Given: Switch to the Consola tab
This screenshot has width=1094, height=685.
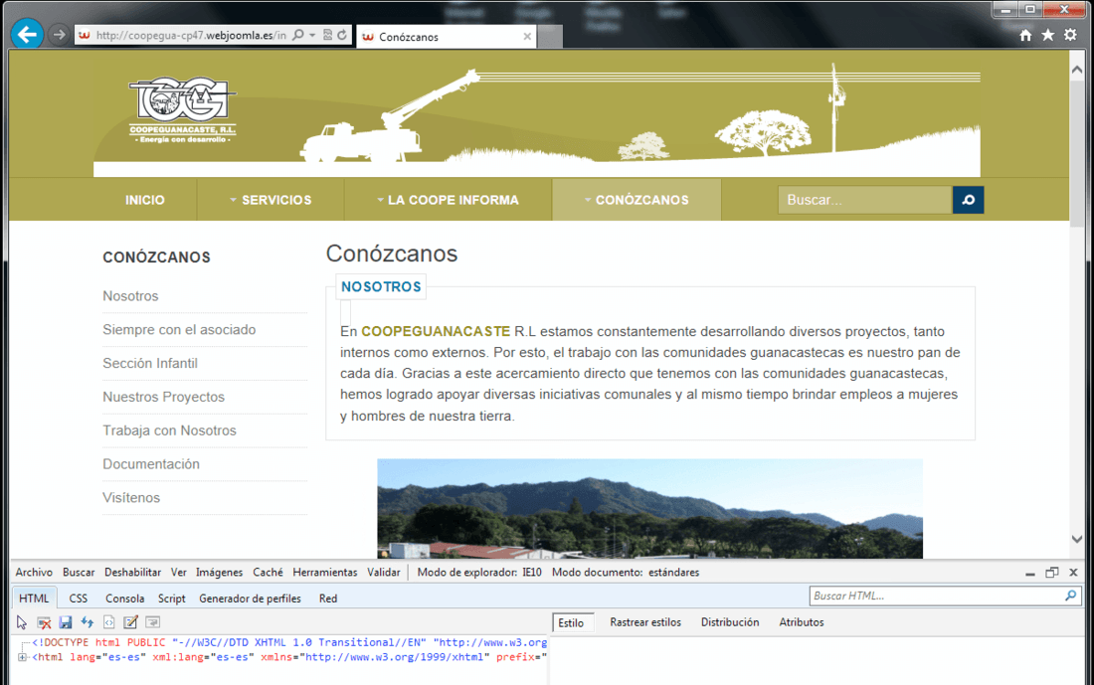Looking at the screenshot, I should [x=125, y=599].
